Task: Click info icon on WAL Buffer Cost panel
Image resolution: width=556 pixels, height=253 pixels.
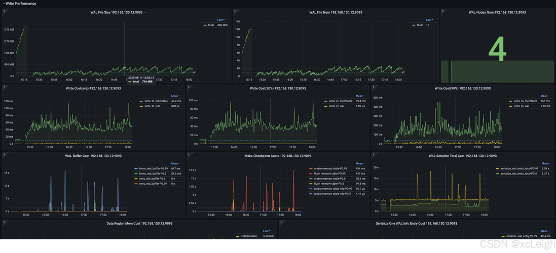Action: coord(4,154)
